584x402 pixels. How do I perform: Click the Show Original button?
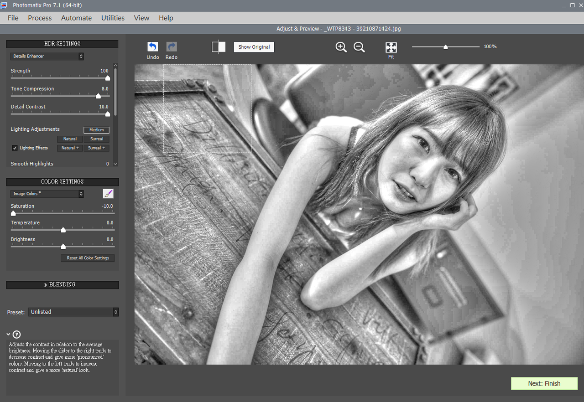tap(254, 47)
